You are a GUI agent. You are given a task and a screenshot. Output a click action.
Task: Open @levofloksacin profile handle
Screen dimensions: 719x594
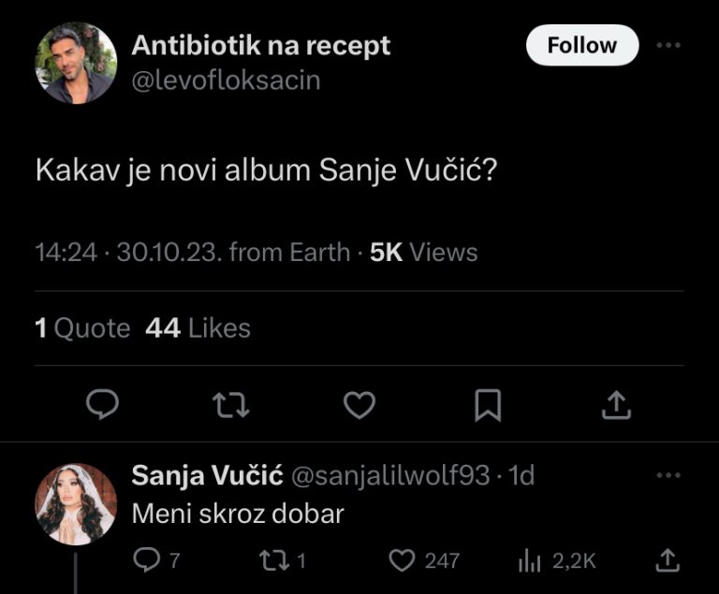226,80
